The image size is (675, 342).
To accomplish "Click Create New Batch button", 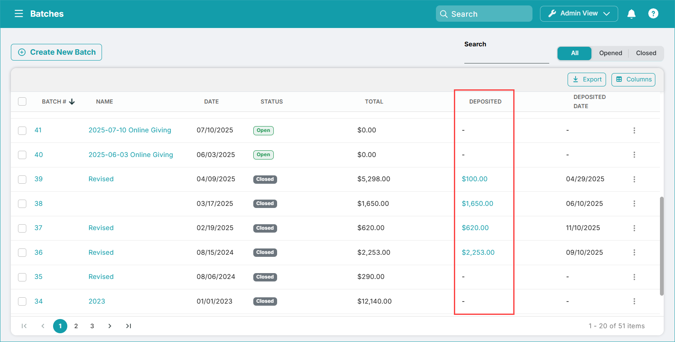I will point(56,52).
